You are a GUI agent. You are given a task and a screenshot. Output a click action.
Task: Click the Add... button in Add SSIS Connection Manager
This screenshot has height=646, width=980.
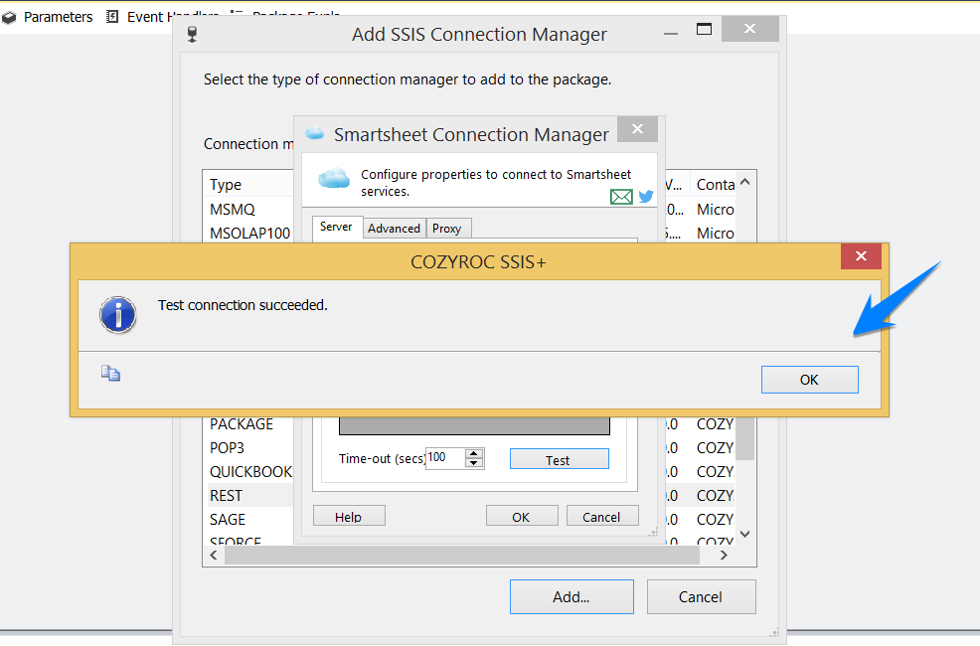[572, 597]
